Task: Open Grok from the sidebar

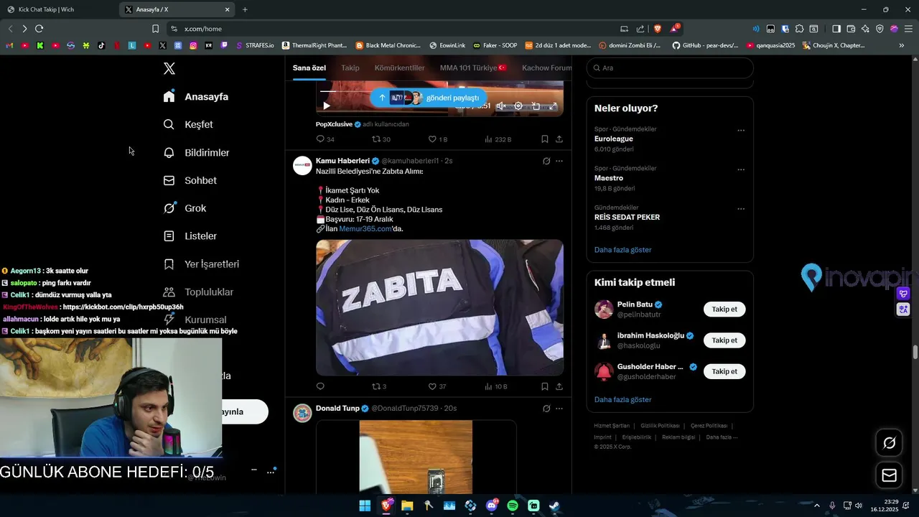Action: coord(185,208)
